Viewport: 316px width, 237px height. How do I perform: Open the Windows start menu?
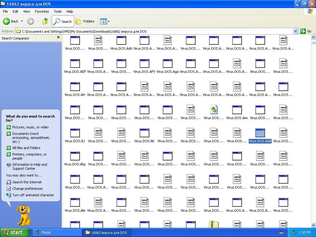[15, 233]
